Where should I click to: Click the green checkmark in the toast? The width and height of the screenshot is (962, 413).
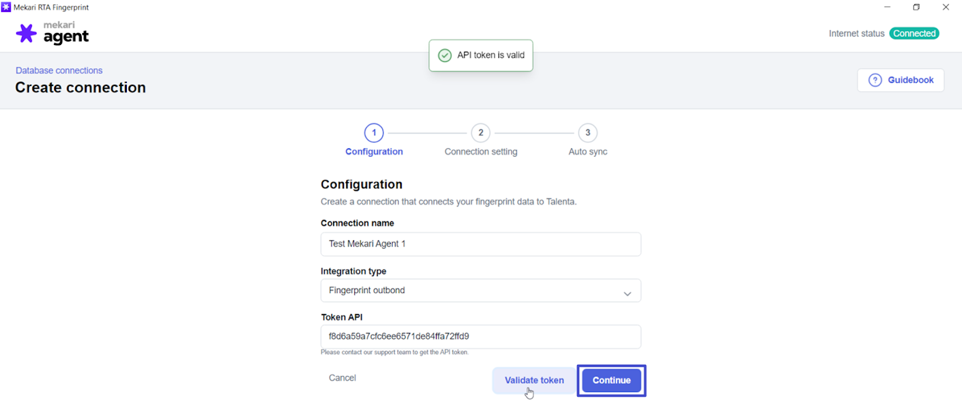tap(445, 55)
